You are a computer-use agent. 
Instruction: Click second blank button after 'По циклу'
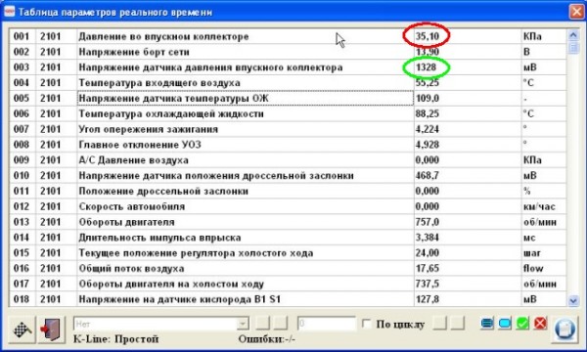click(x=458, y=324)
